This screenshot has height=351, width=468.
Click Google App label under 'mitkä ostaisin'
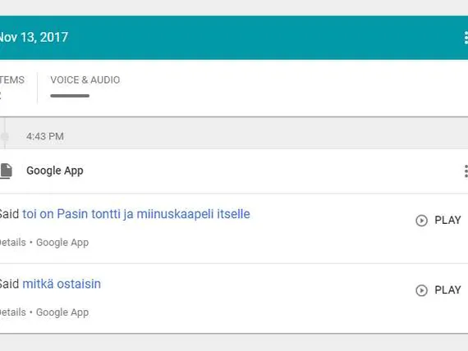pos(62,312)
